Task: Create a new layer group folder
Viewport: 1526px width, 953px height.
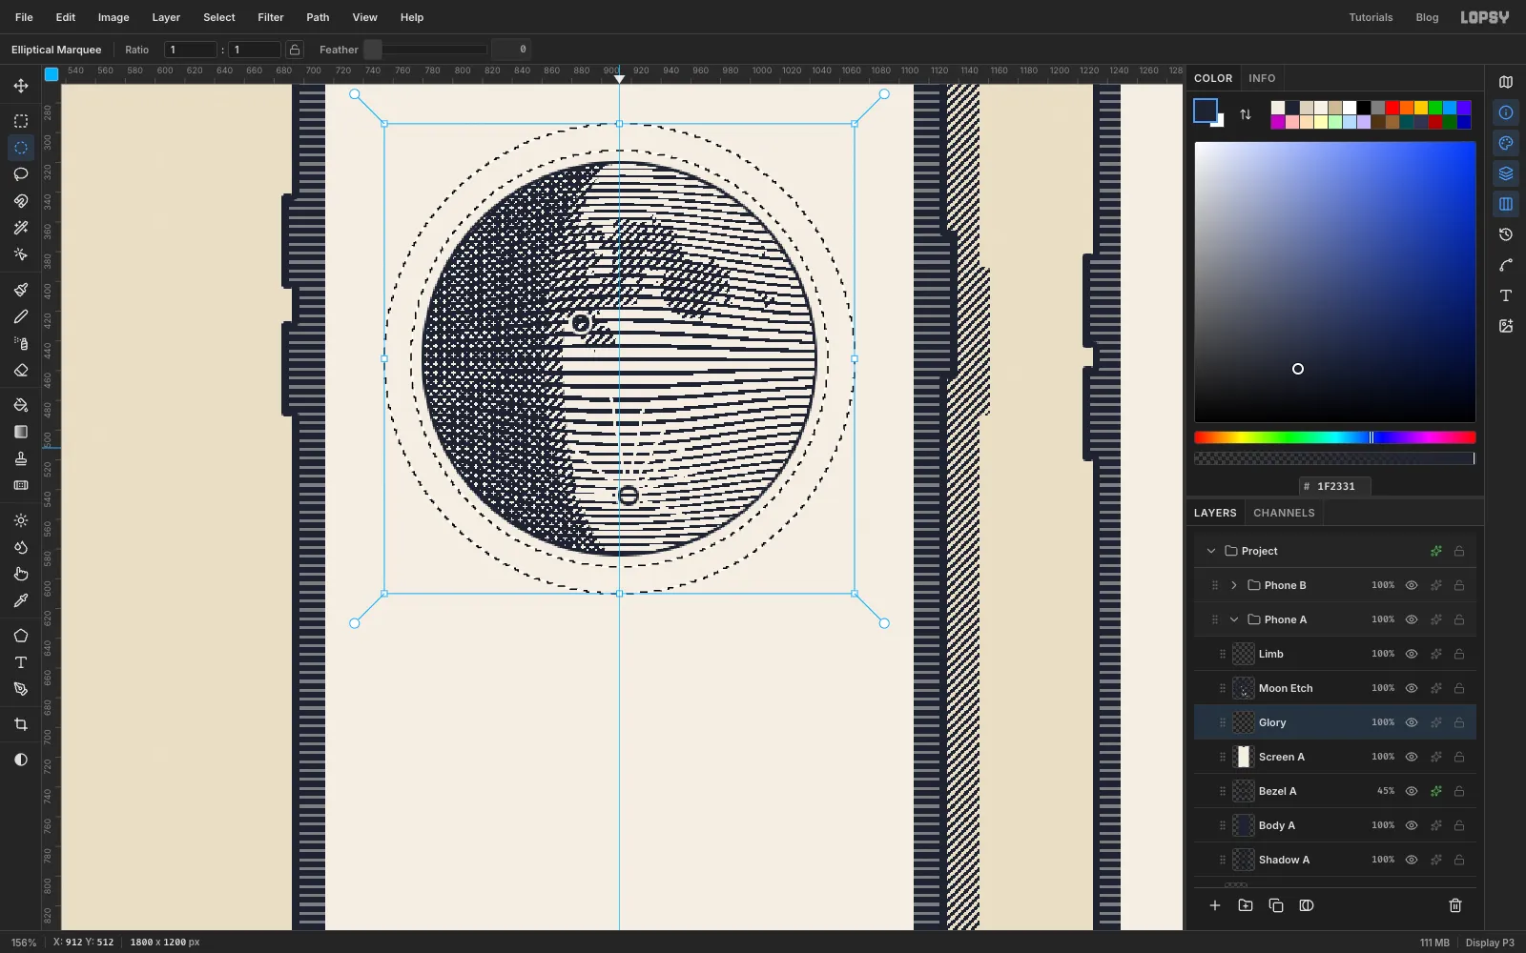Action: [1246, 905]
